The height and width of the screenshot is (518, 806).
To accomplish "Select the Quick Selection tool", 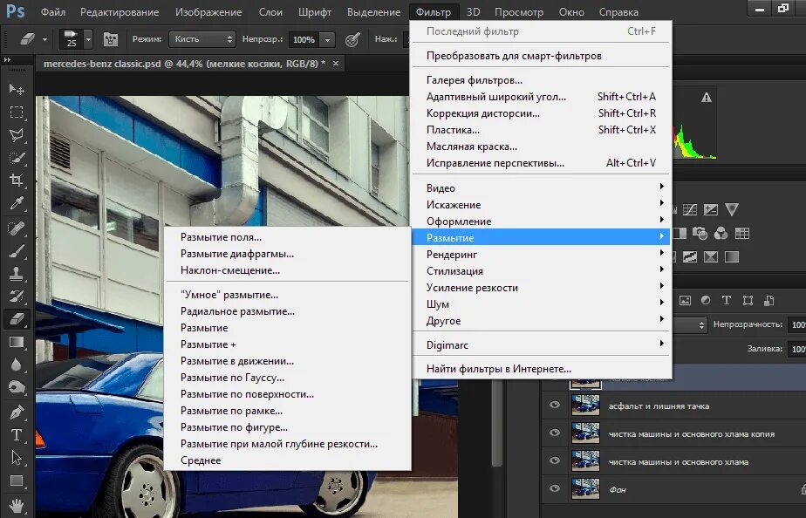I will 17,157.
